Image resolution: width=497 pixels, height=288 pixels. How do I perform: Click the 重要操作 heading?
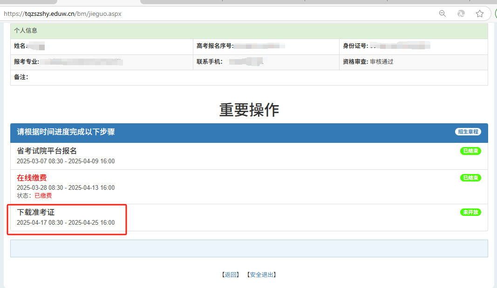pos(249,110)
